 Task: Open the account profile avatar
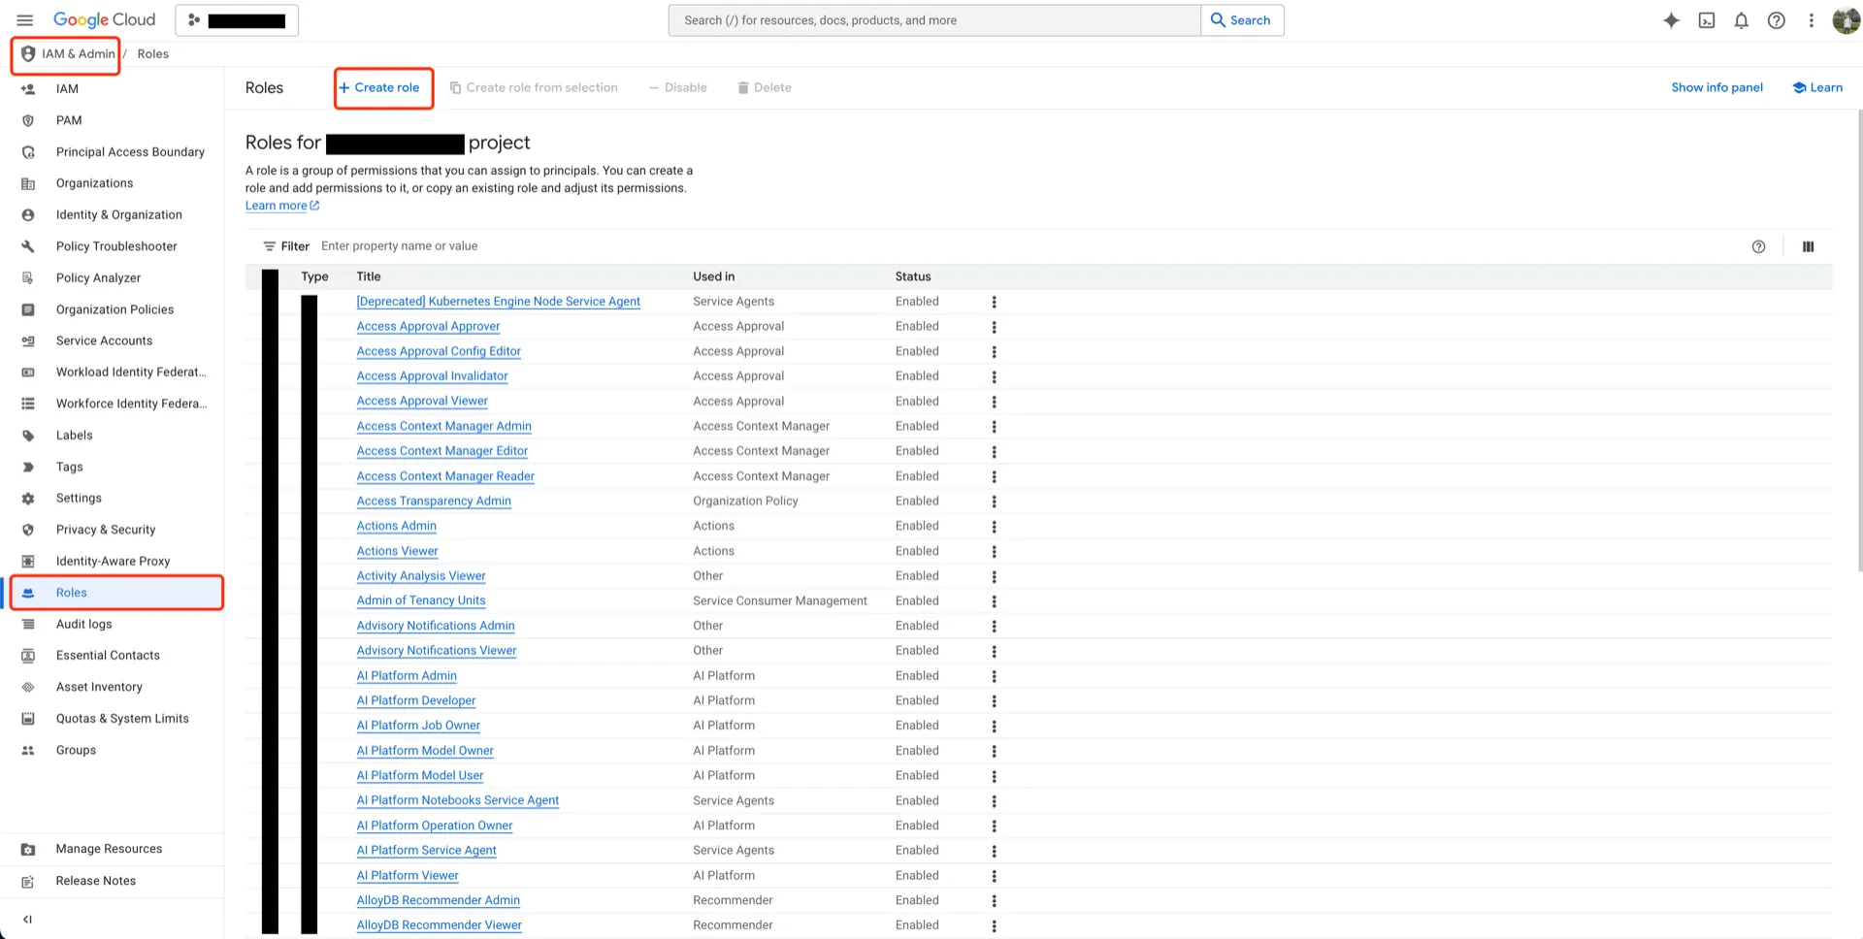[1846, 20]
